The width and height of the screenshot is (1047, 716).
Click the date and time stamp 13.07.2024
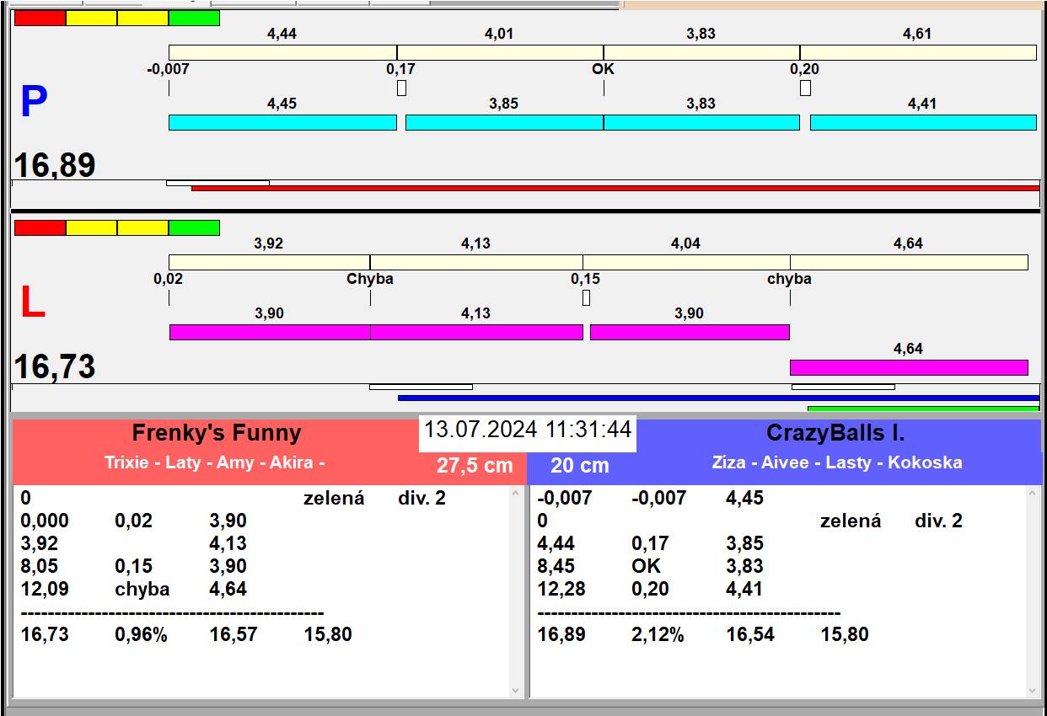[x=528, y=430]
